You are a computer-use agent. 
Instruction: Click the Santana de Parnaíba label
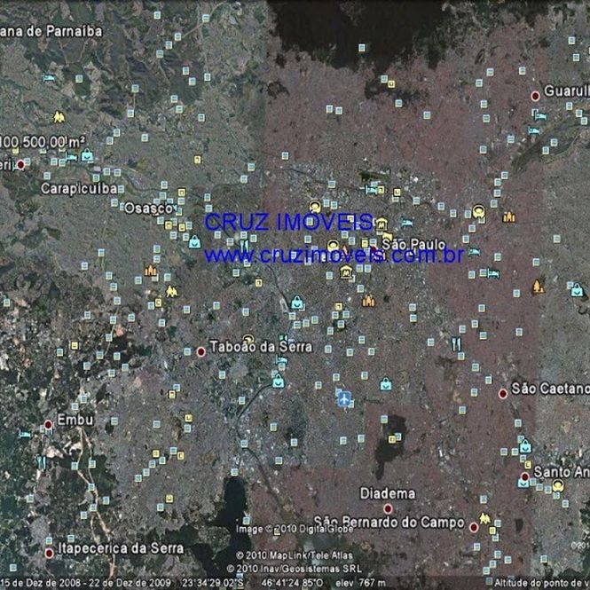[51, 31]
